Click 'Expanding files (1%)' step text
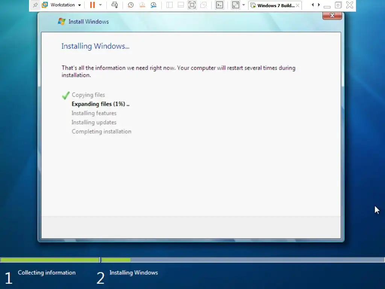Image resolution: width=385 pixels, height=289 pixels. pos(100,104)
